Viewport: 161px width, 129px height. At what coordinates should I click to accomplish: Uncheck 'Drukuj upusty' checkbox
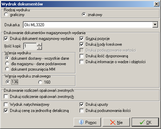pos(82,104)
